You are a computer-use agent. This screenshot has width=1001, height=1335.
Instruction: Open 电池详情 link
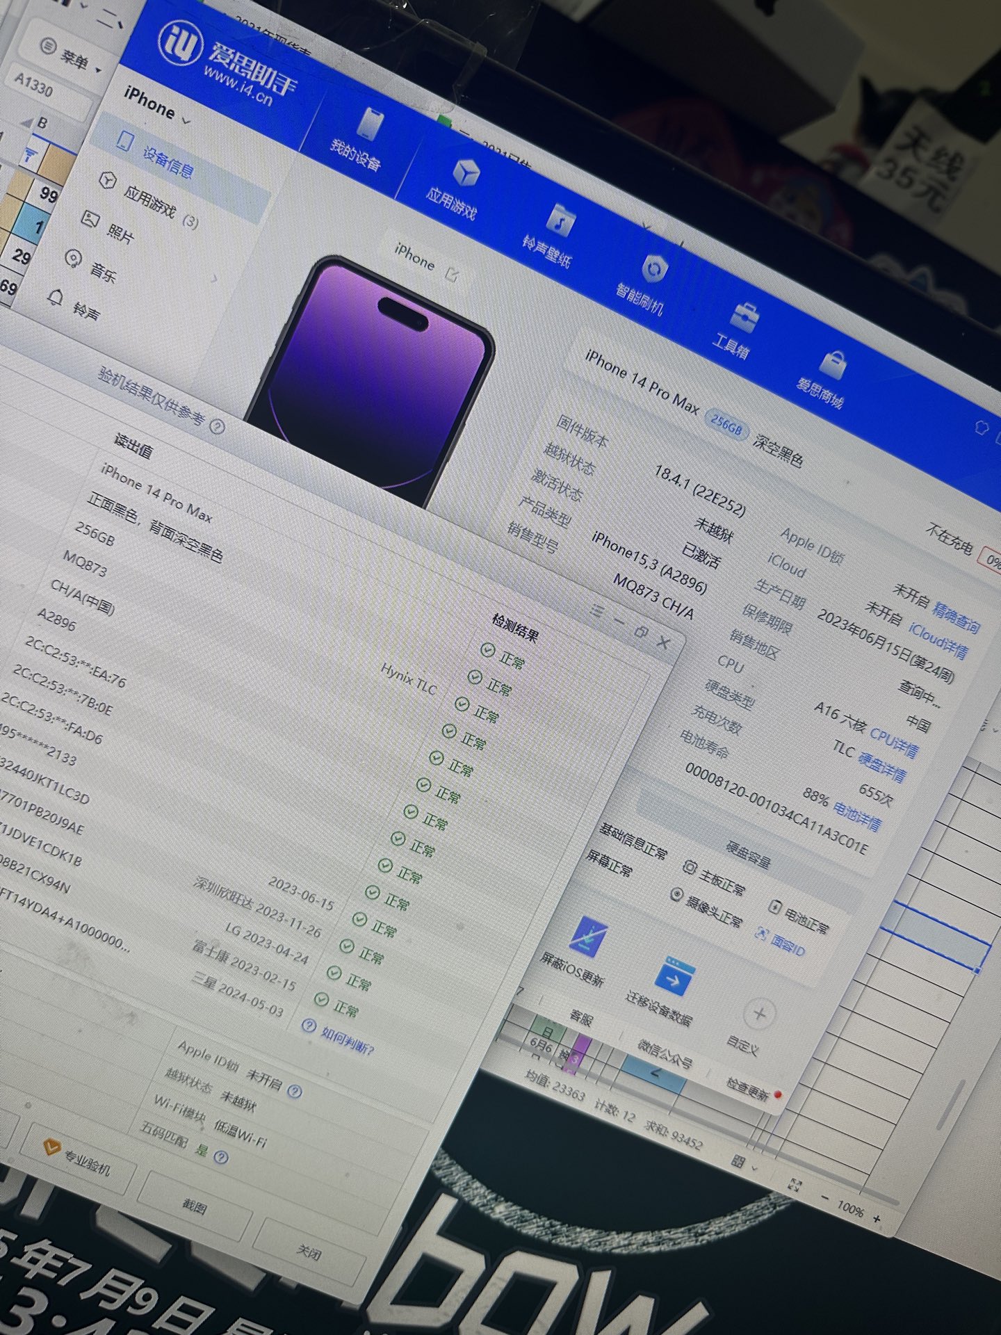857,815
